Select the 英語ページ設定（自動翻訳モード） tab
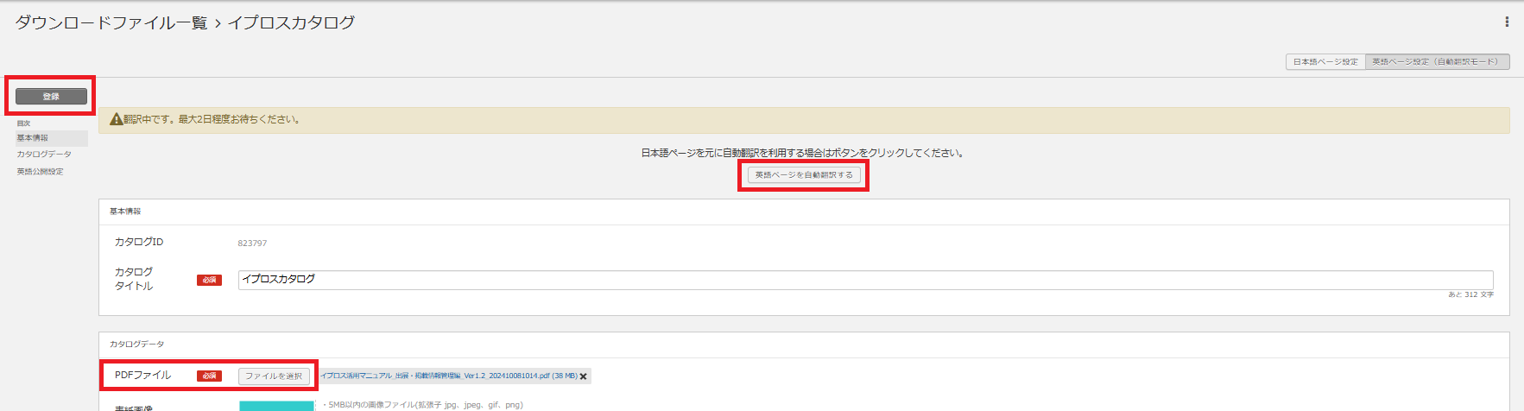The image size is (1524, 411). tap(1436, 62)
